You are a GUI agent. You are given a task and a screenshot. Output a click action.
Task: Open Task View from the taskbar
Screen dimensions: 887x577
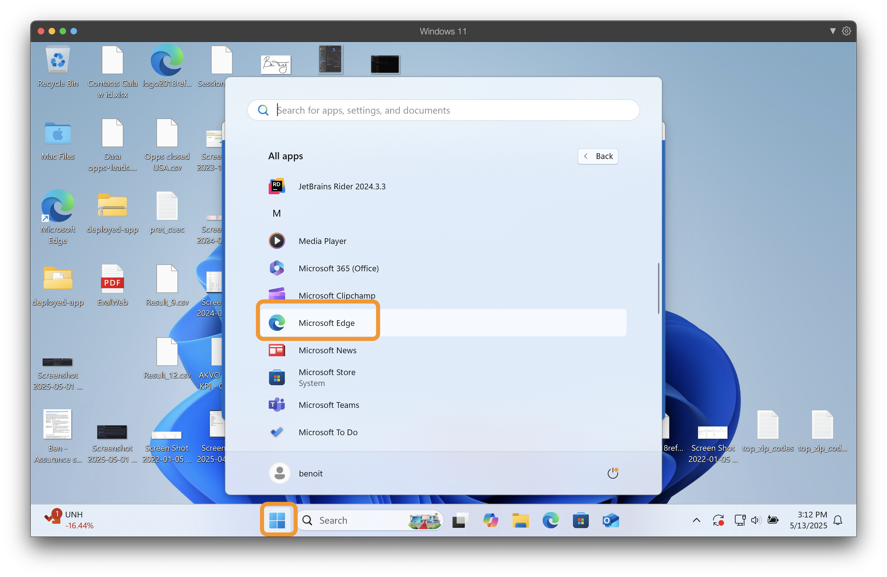tap(460, 520)
